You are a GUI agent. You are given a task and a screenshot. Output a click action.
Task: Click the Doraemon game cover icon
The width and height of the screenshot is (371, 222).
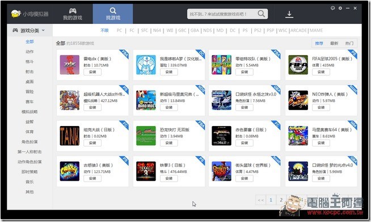(x=146, y=65)
